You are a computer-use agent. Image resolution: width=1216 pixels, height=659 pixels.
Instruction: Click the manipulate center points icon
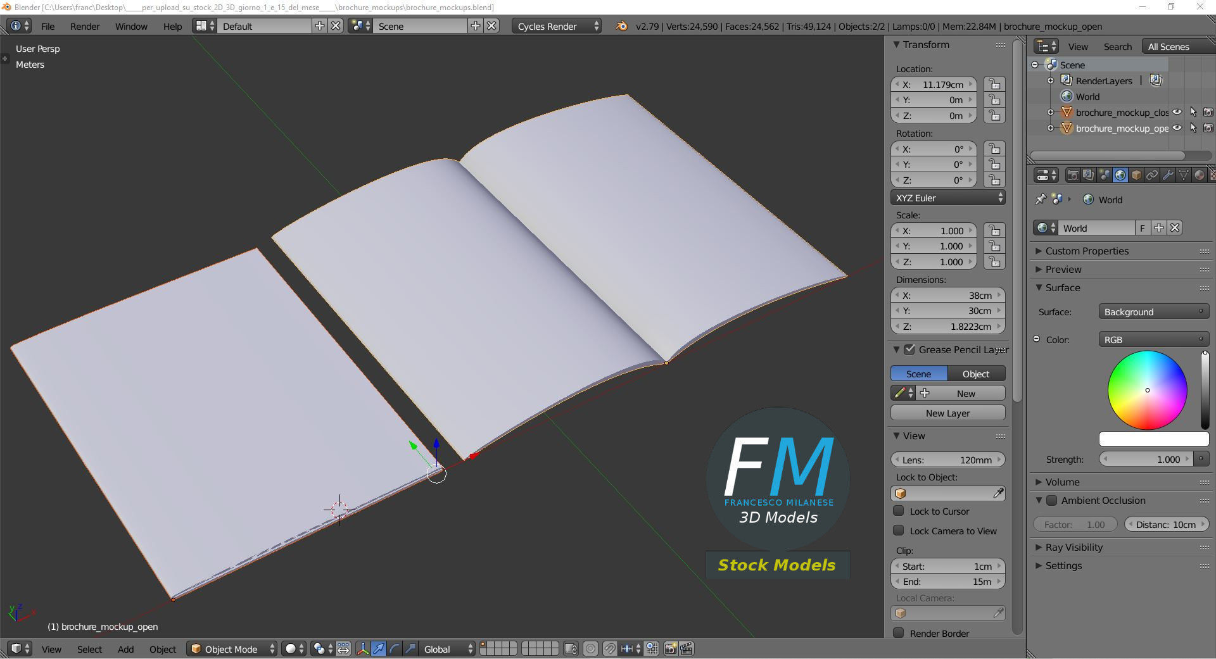point(343,649)
